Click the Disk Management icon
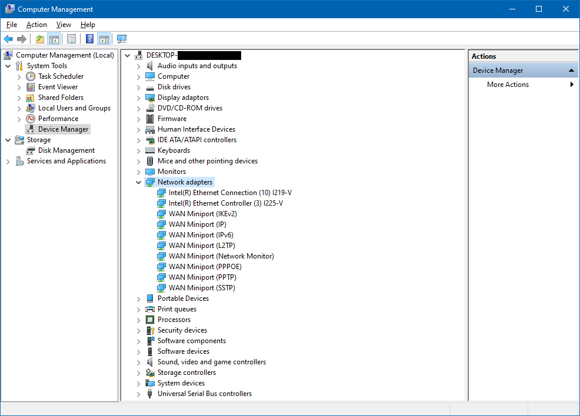Image resolution: width=580 pixels, height=416 pixels. point(31,150)
